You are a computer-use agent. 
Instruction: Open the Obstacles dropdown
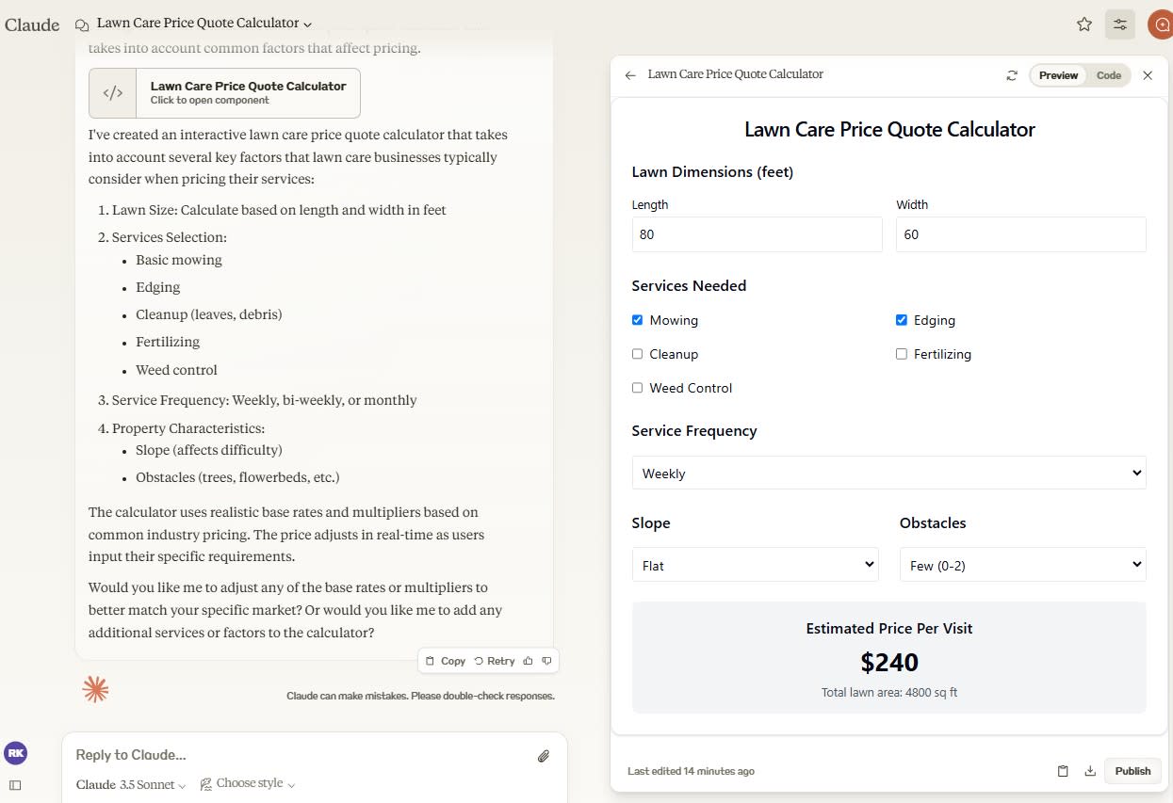click(1022, 565)
